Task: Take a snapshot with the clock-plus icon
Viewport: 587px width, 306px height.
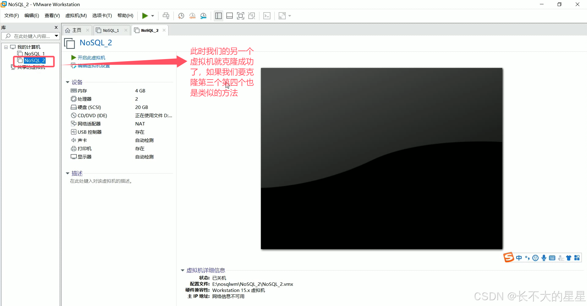Action: point(181,16)
